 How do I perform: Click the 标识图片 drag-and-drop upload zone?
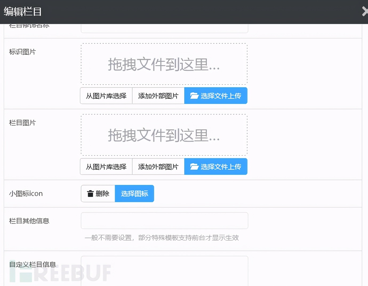164,64
